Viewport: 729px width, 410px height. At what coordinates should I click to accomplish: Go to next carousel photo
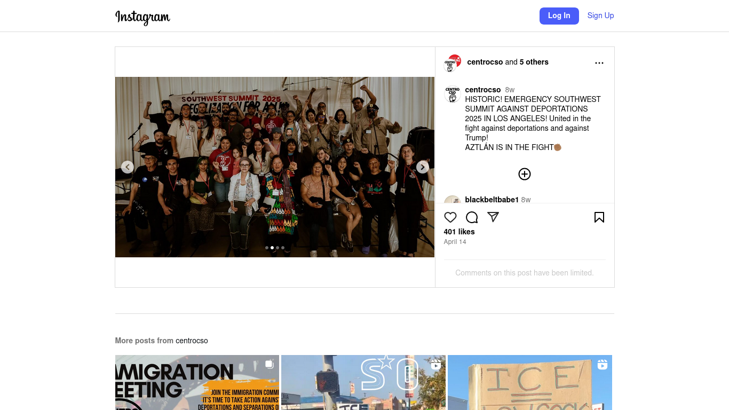[423, 167]
